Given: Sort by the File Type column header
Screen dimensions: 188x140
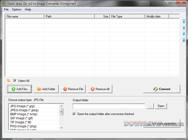Looking at the screenshot, I should click(x=127, y=16).
